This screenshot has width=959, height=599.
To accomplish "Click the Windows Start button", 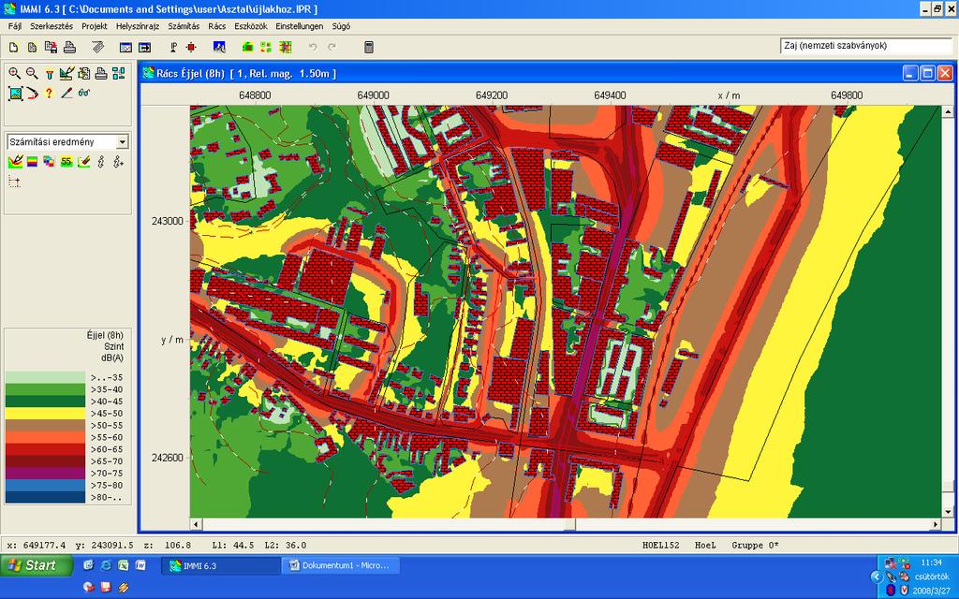I will 37,565.
